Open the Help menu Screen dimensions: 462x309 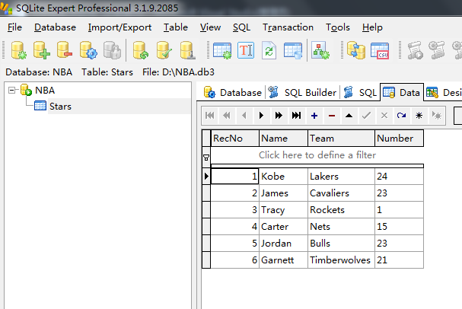pyautogui.click(x=372, y=27)
